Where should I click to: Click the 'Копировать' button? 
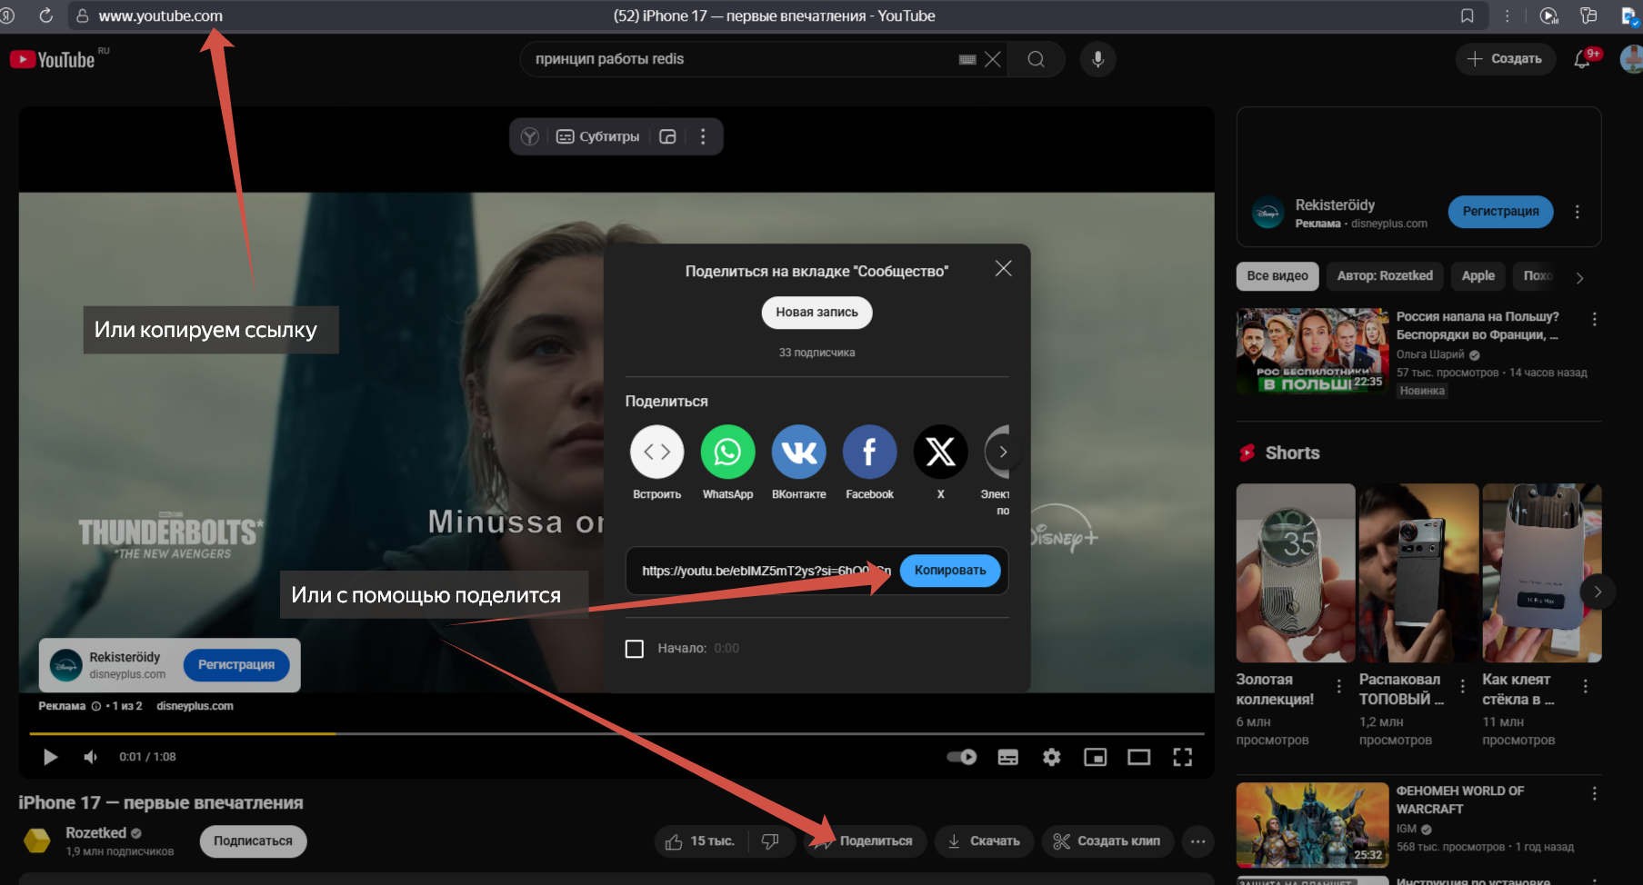click(950, 571)
